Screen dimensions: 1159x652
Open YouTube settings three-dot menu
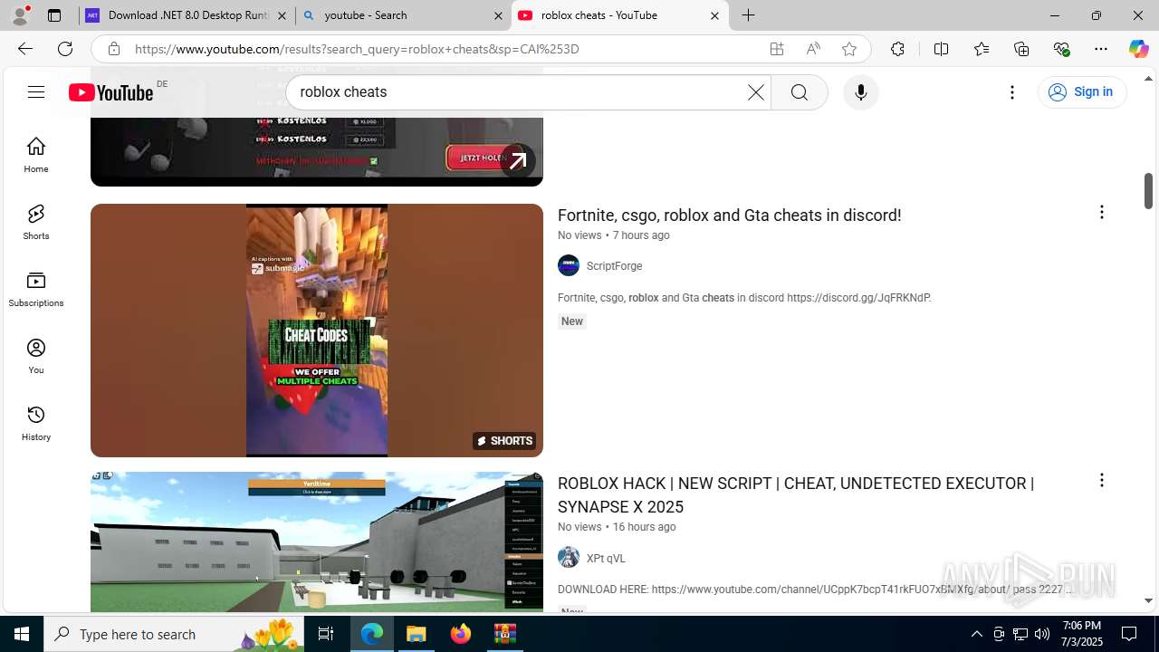coord(1012,92)
